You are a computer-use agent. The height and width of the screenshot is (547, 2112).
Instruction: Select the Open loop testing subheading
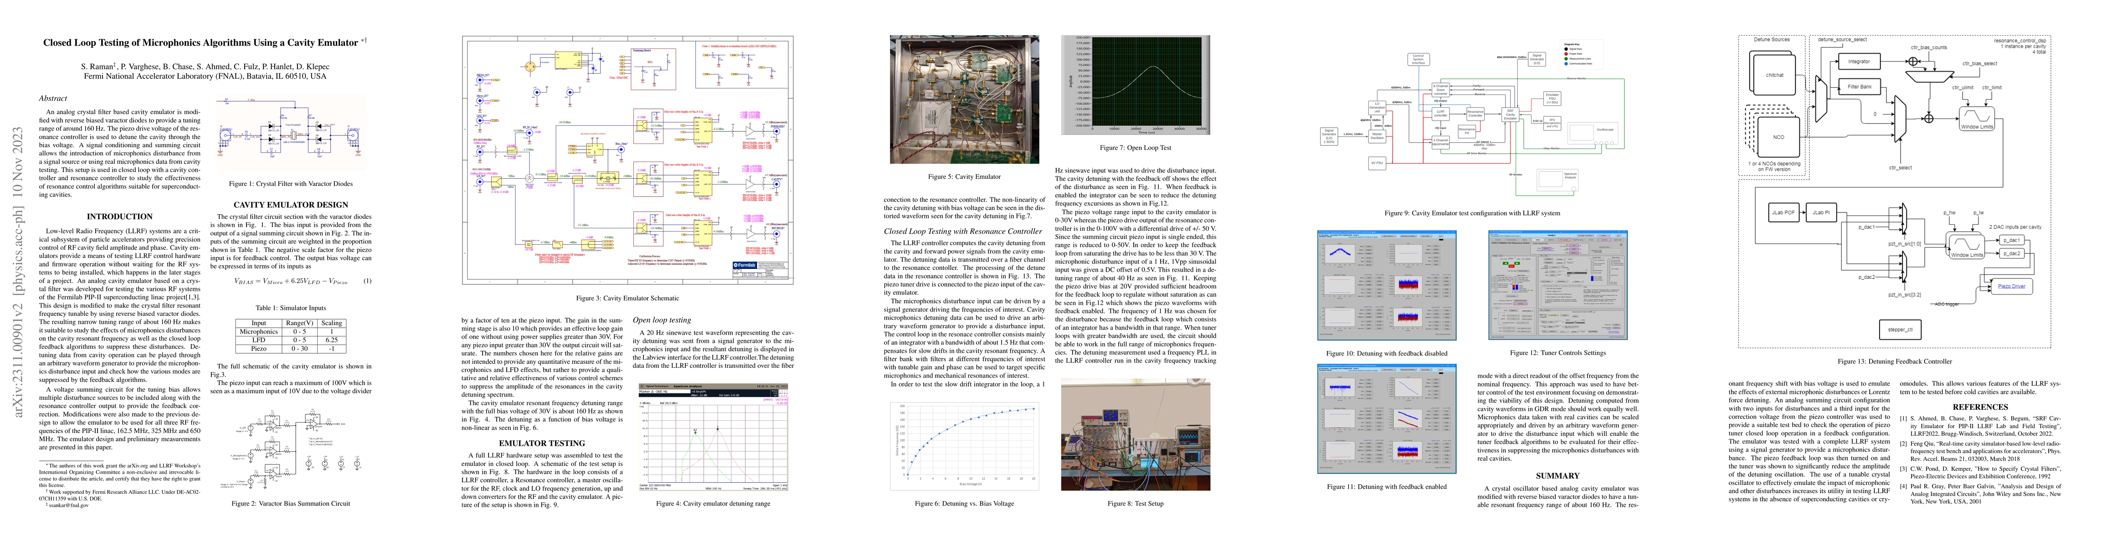click(662, 320)
